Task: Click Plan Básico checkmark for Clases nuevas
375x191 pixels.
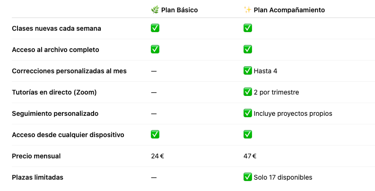Action: (155, 28)
